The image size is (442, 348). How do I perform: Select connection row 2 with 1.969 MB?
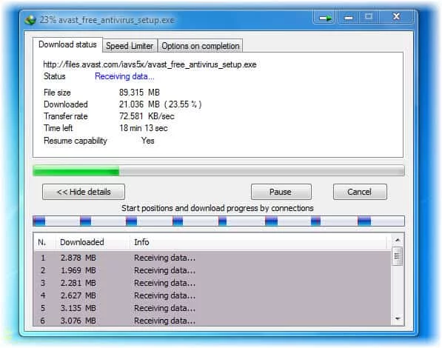212,270
